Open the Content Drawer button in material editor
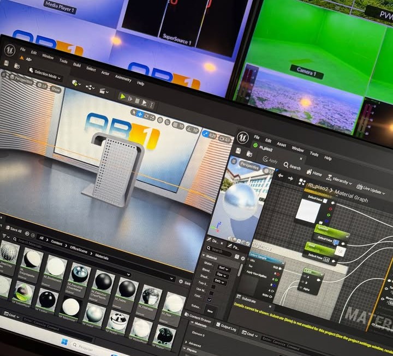The height and width of the screenshot is (356, 393). (198, 317)
